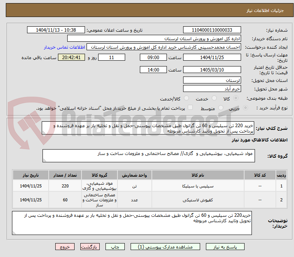The height and width of the screenshot is (257, 294).
Task: Click the نام کالا column header
Action: [198, 175]
